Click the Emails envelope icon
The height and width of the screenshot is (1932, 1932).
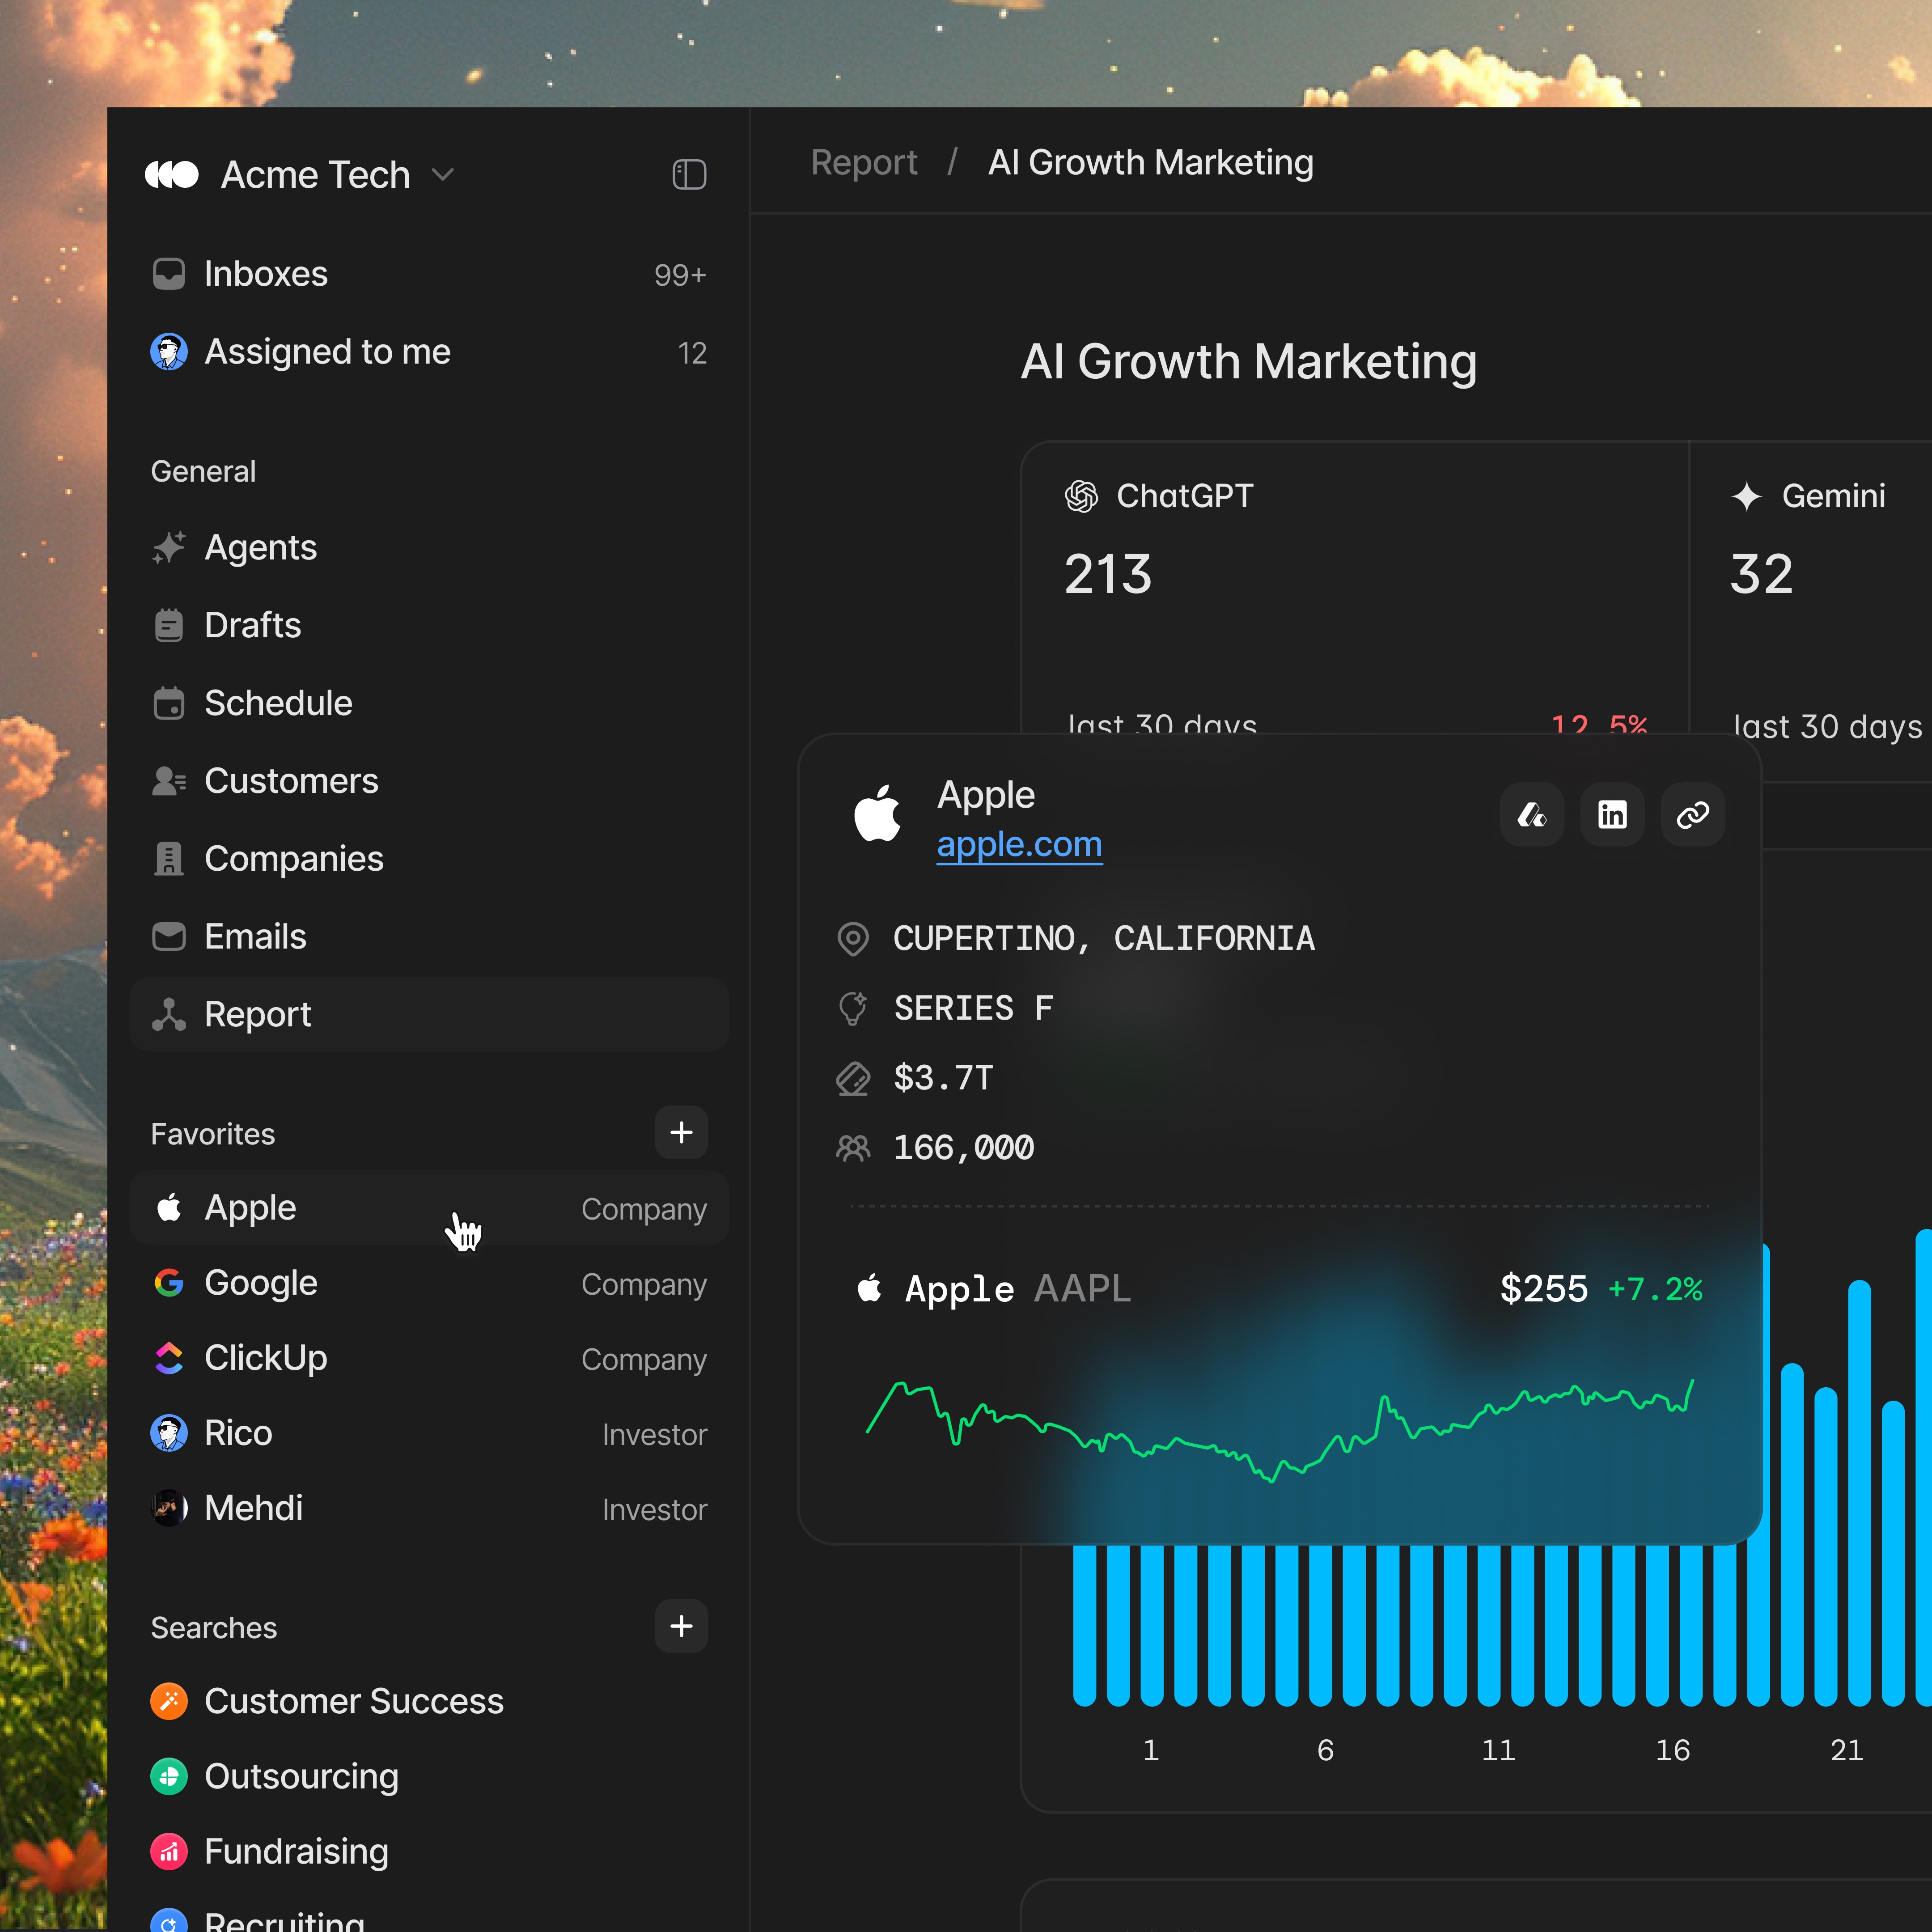(169, 937)
